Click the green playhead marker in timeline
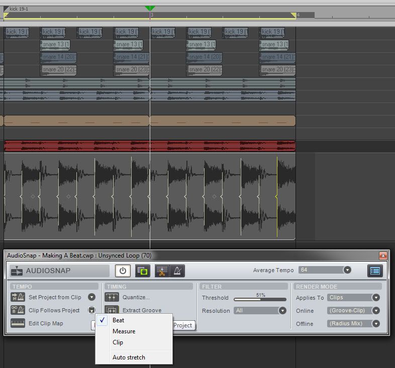The height and width of the screenshot is (368, 395). point(150,9)
